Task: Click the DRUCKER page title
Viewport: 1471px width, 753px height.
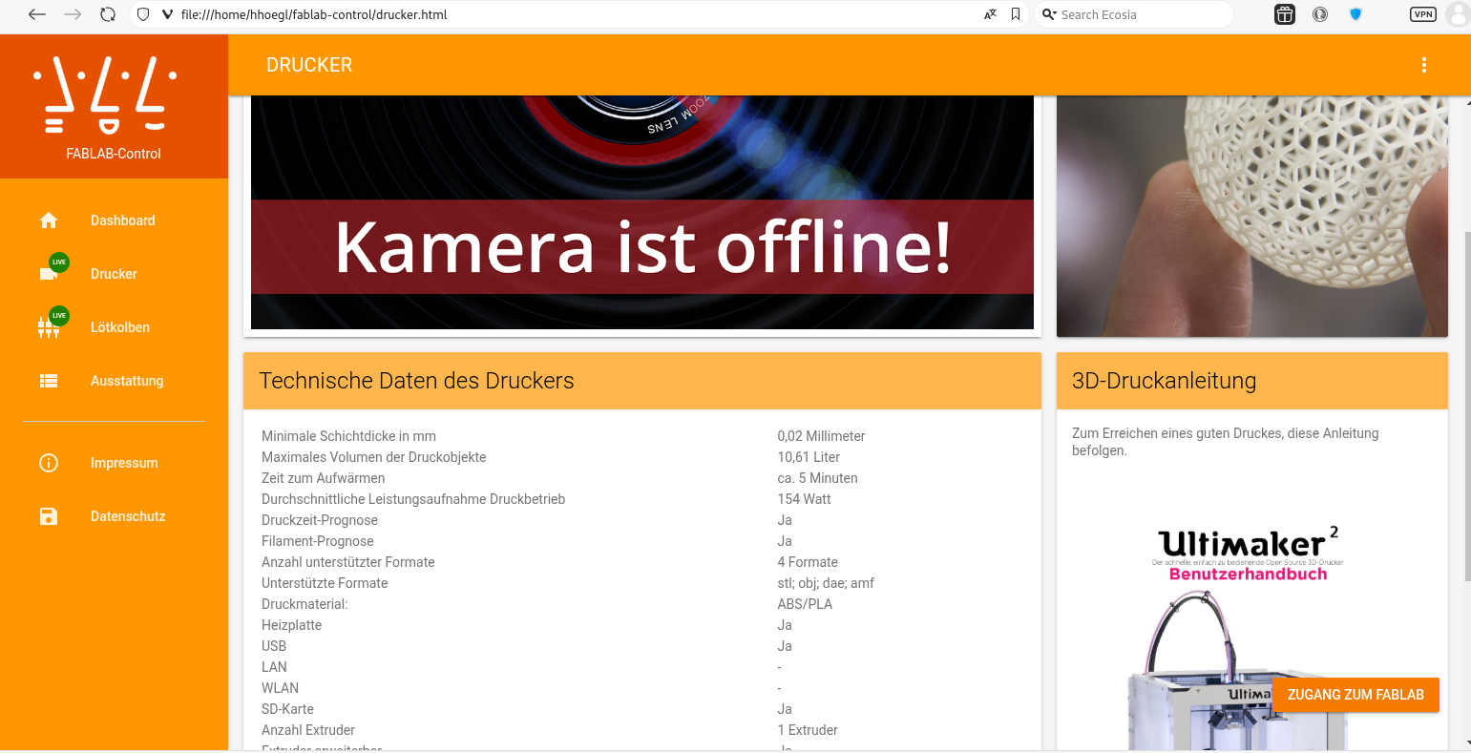Action: pos(309,65)
